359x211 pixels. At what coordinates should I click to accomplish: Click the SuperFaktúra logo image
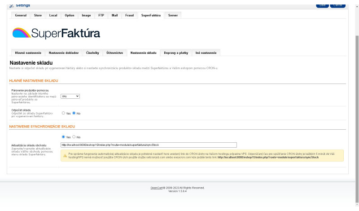tap(57, 34)
